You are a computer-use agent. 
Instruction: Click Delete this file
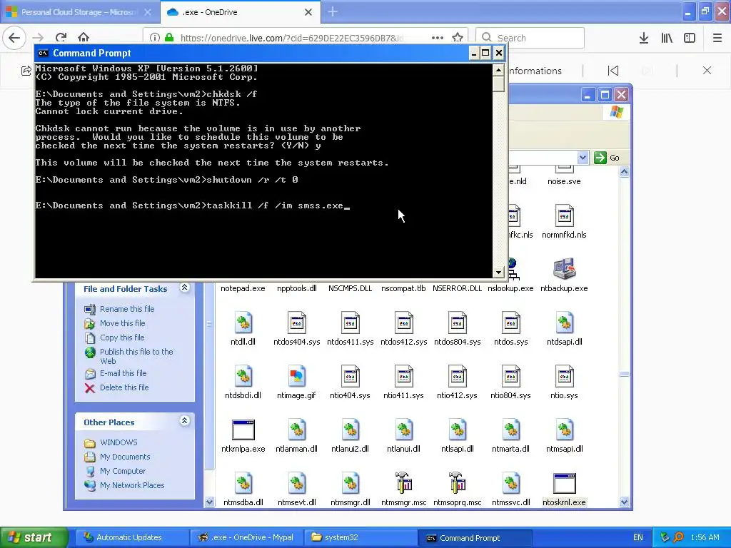[124, 387]
